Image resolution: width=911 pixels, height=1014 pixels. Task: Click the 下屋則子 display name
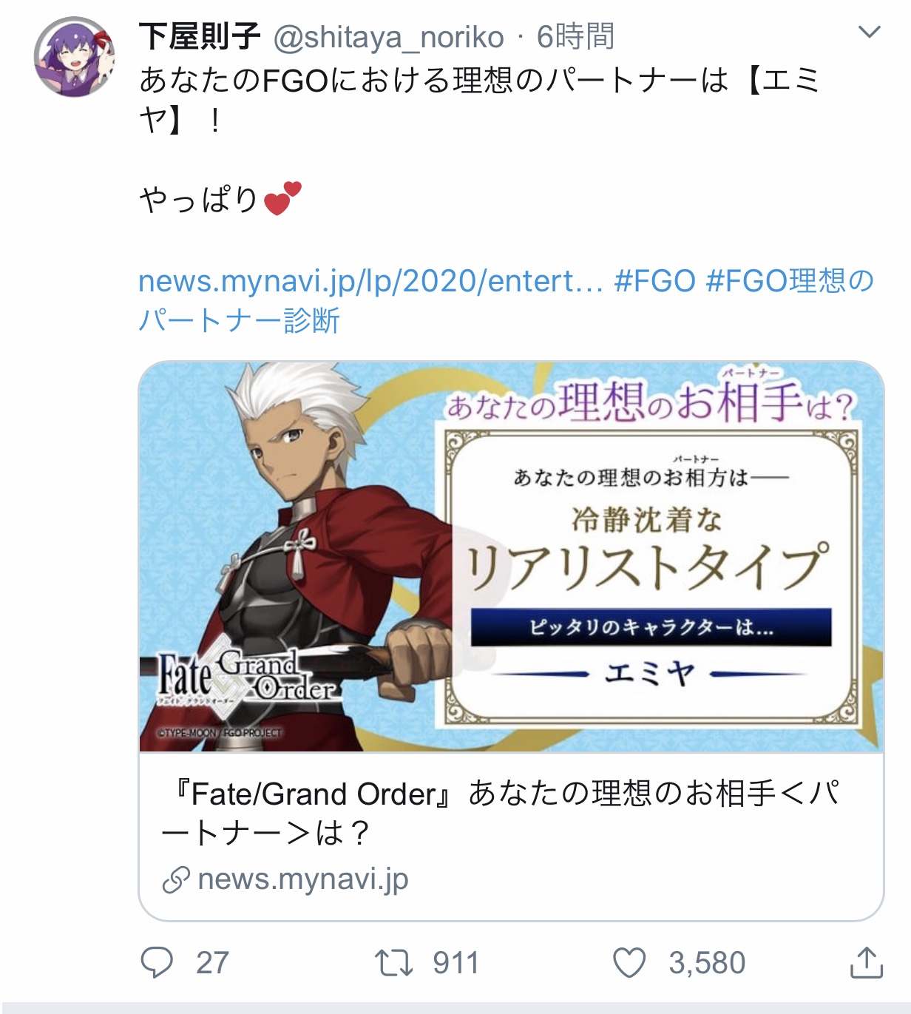[200, 36]
